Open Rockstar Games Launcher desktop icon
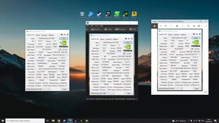 (x=134, y=15)
